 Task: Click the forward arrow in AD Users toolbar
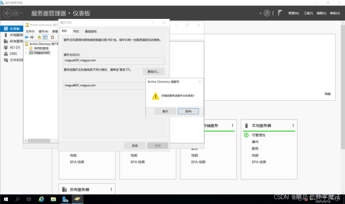[x=32, y=37]
